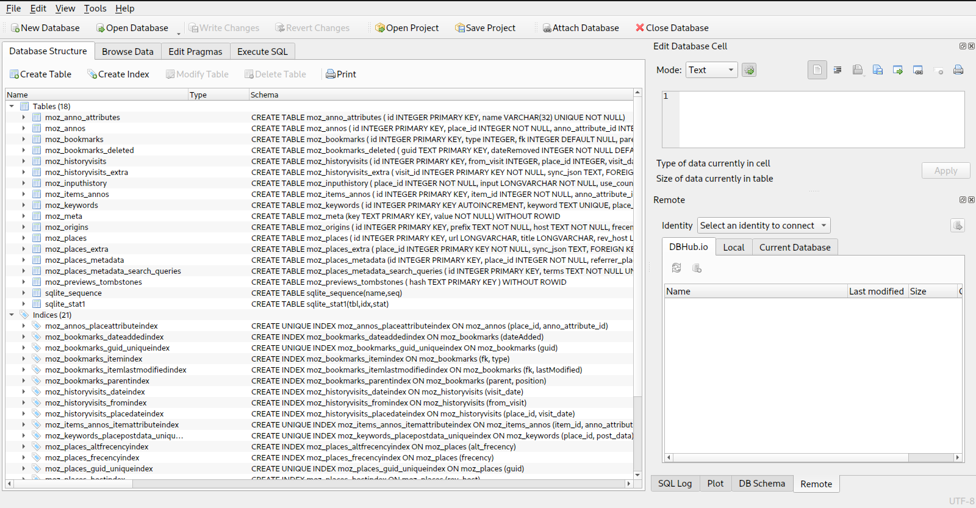Image resolution: width=976 pixels, height=508 pixels.
Task: Click the float icon of Remote panel
Action: pos(963,200)
